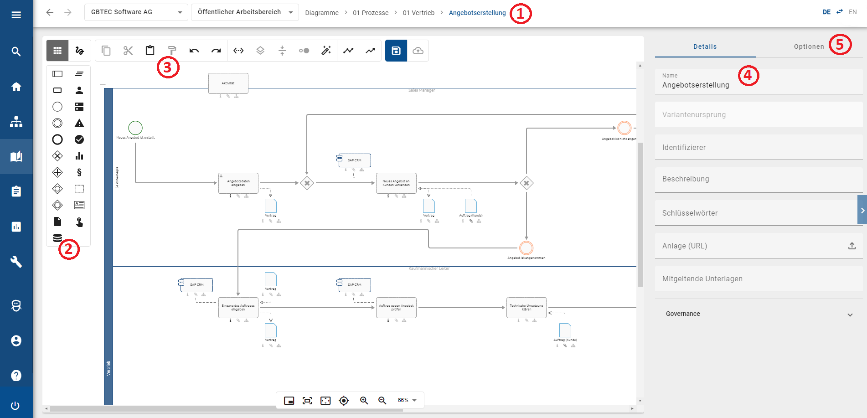Switch to the Optionen tab
The image size is (867, 418).
pyautogui.click(x=809, y=46)
